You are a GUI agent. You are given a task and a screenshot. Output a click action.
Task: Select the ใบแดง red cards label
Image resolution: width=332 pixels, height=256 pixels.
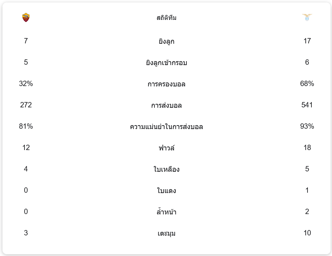coord(166,191)
